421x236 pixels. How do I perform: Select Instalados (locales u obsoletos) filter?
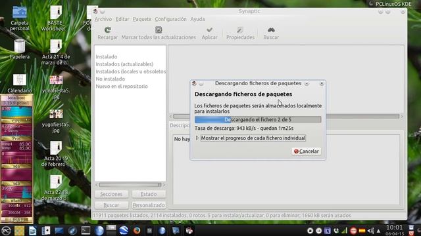click(x=130, y=71)
